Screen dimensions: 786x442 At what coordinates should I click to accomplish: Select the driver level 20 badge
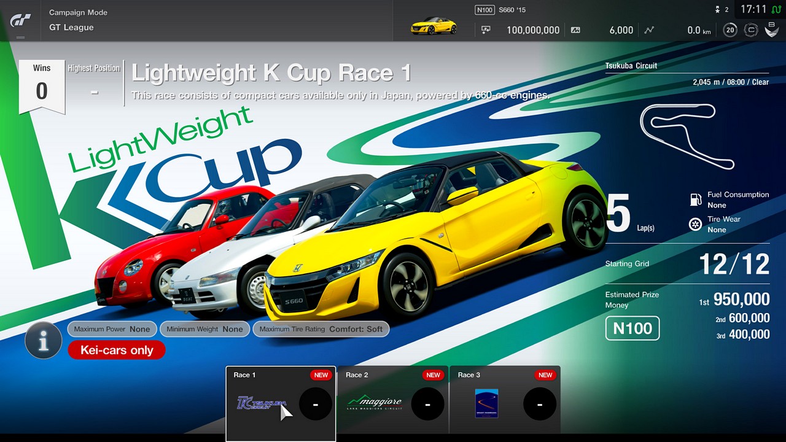click(x=730, y=29)
